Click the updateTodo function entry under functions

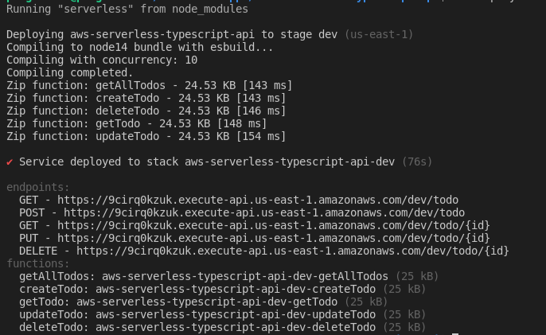coord(223,315)
